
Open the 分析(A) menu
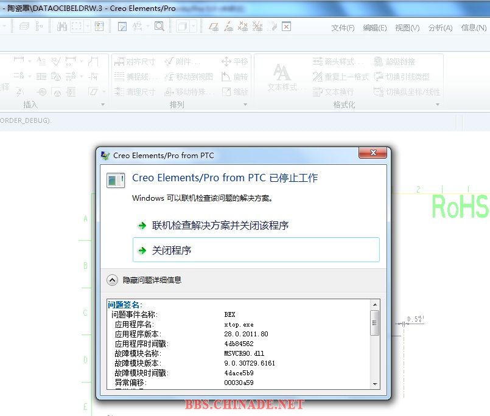440,28
